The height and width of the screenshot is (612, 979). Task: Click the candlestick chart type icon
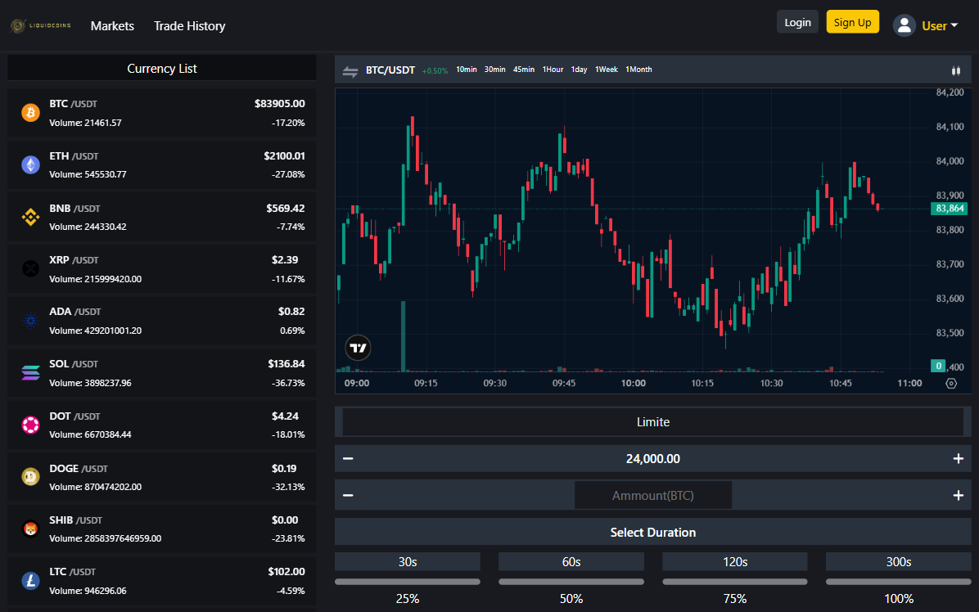coord(955,70)
